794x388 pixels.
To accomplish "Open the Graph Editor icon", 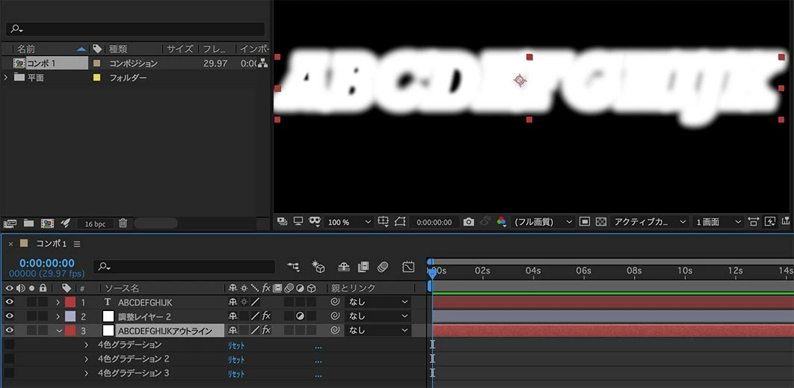I will click(x=408, y=266).
